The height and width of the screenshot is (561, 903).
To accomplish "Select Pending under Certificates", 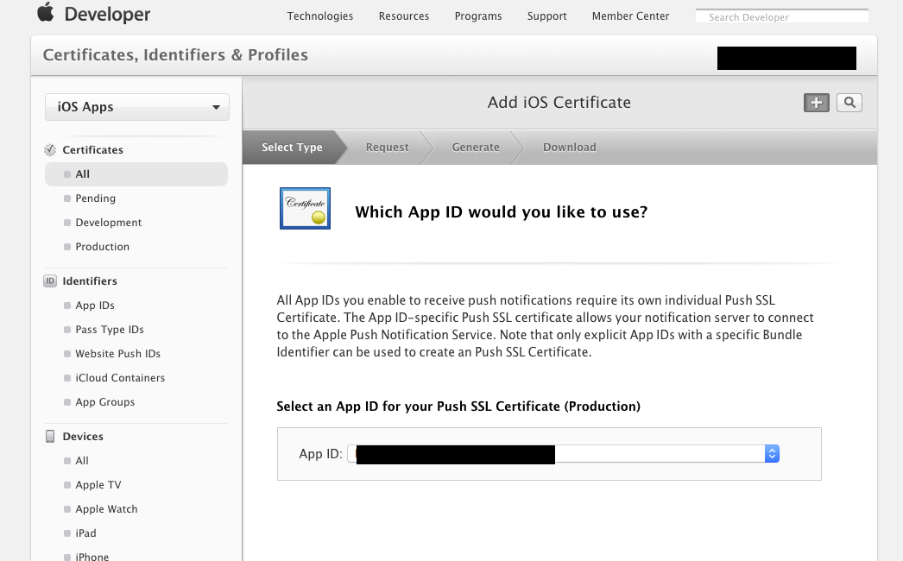I will [95, 199].
